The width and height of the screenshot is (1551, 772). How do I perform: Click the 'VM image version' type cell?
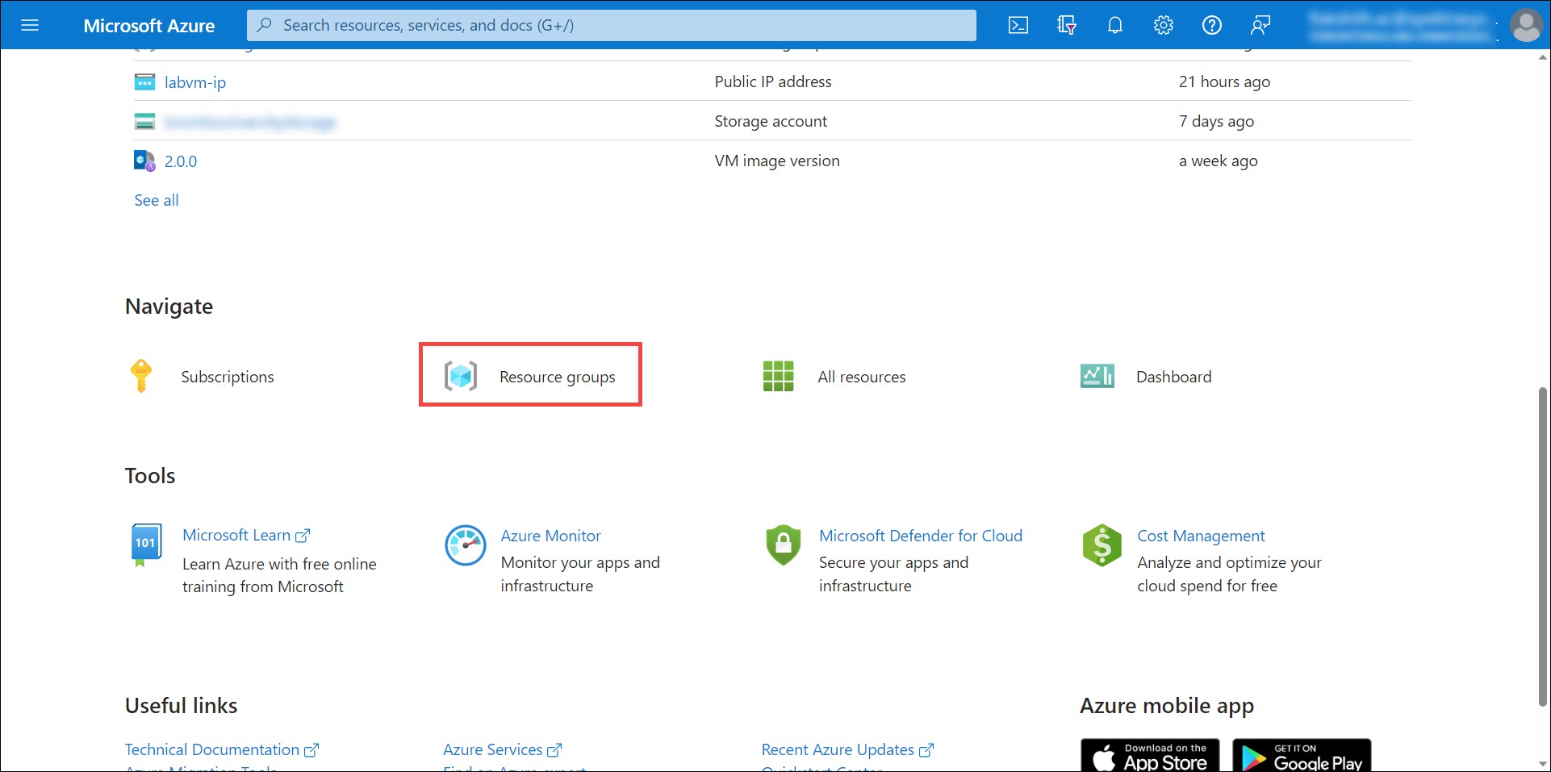coord(777,161)
